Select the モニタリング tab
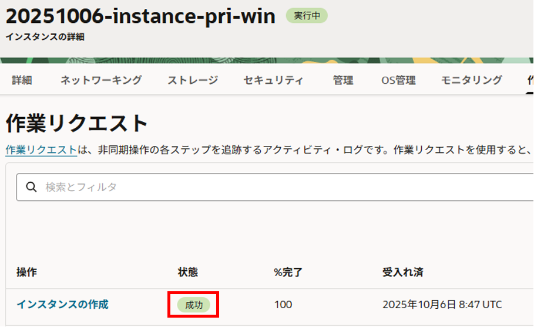Image resolution: width=534 pixels, height=327 pixels. click(472, 80)
